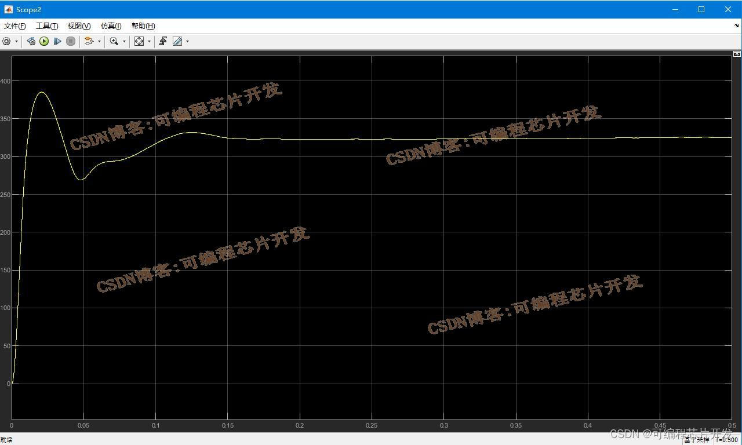742x445 pixels.
Task: Close the Scope2 window
Action: tap(728, 9)
